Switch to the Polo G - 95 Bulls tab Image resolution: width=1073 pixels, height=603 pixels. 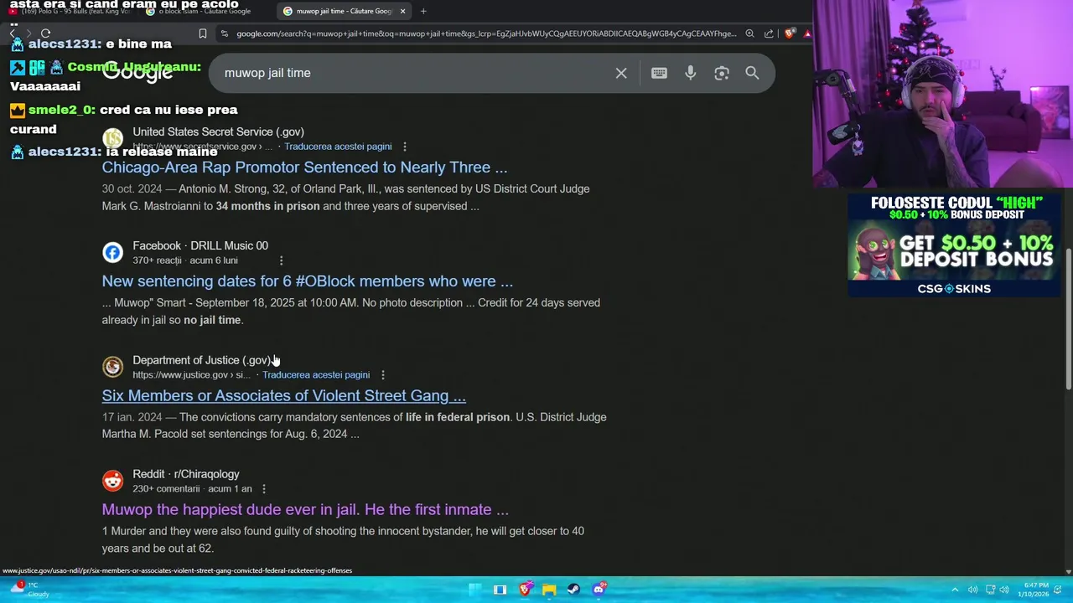[70, 11]
